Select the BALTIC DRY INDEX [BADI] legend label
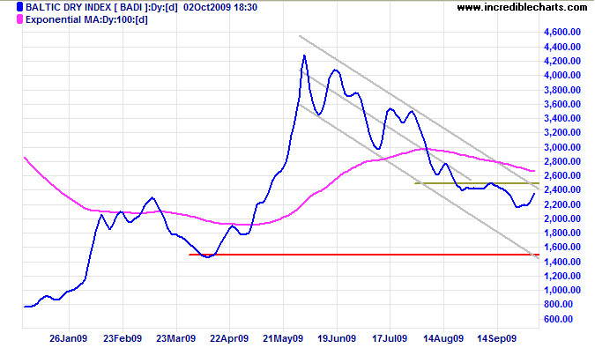The image size is (595, 348). tap(101, 7)
